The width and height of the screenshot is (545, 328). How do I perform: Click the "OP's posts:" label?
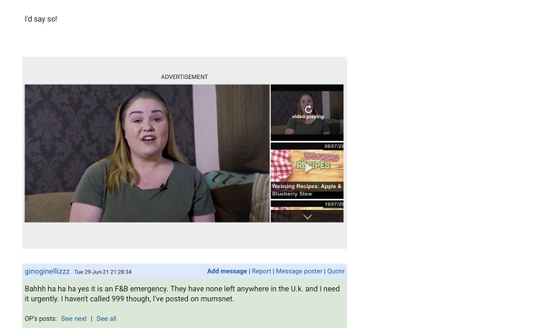pyautogui.click(x=40, y=319)
